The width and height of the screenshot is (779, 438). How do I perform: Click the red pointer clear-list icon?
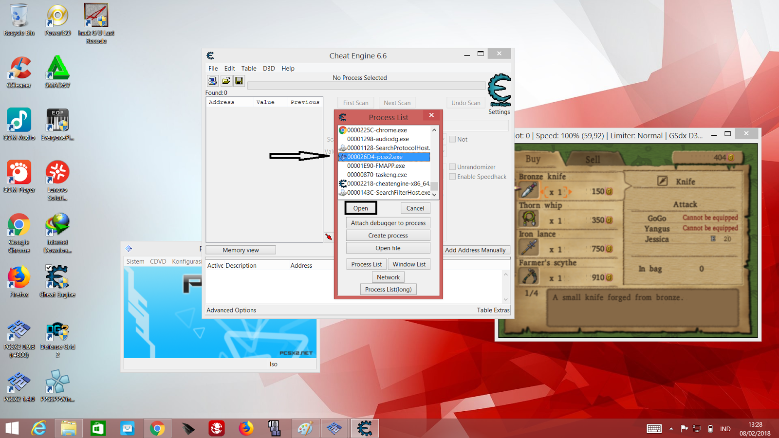[x=329, y=237]
